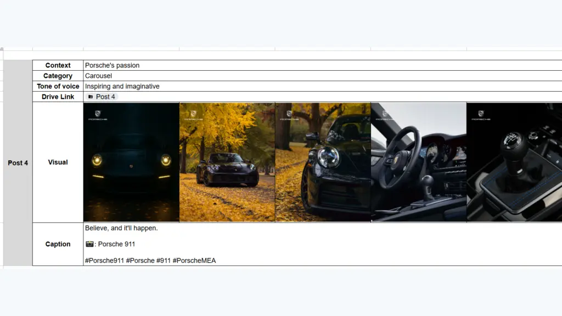Select the grey "Post 4" merged cell
This screenshot has height=316, width=562.
coord(18,163)
